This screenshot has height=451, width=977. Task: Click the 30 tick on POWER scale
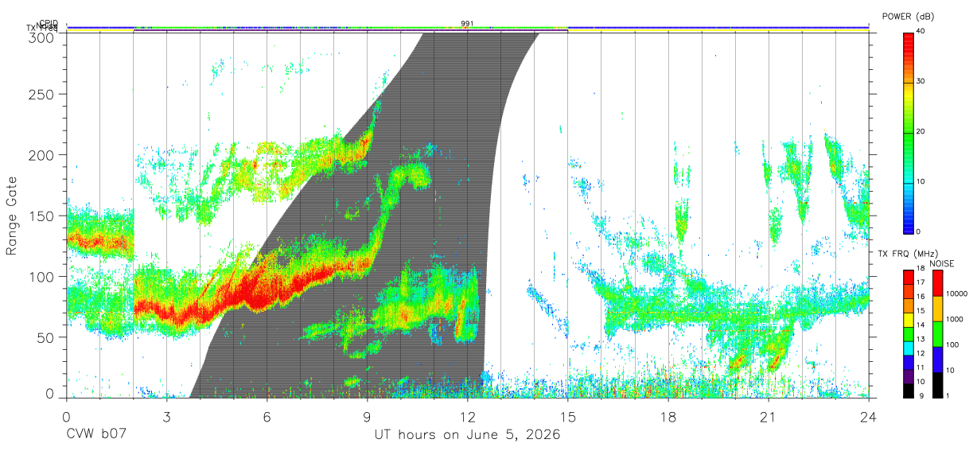pos(921,82)
